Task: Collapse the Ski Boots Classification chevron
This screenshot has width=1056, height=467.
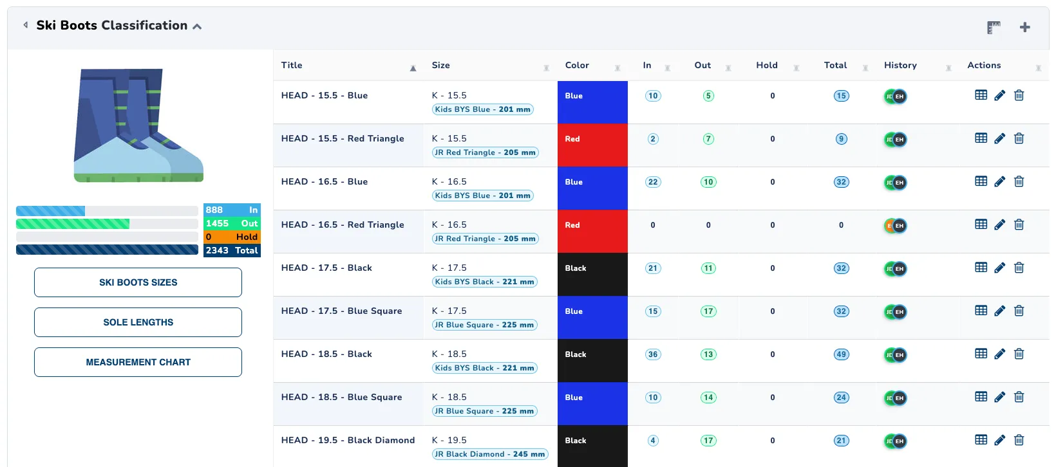Action: tap(197, 26)
